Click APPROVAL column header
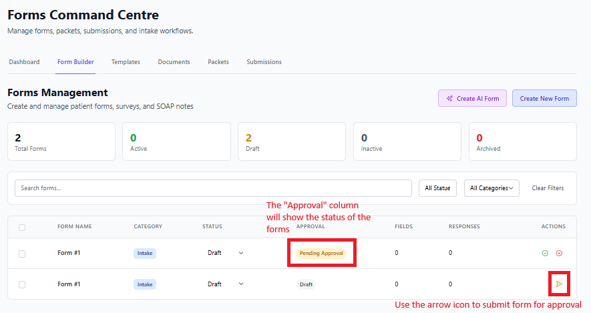Viewport: 591px width, 313px height. (311, 226)
